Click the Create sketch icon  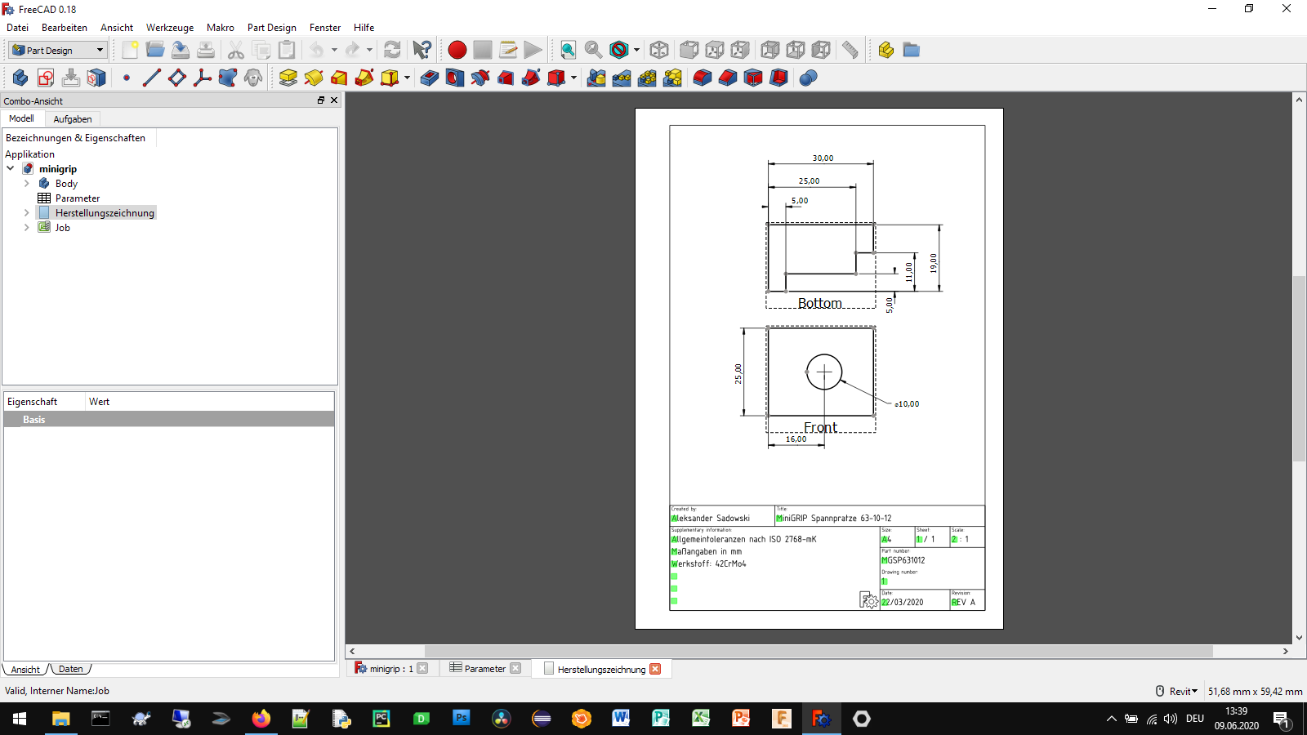pyautogui.click(x=46, y=78)
